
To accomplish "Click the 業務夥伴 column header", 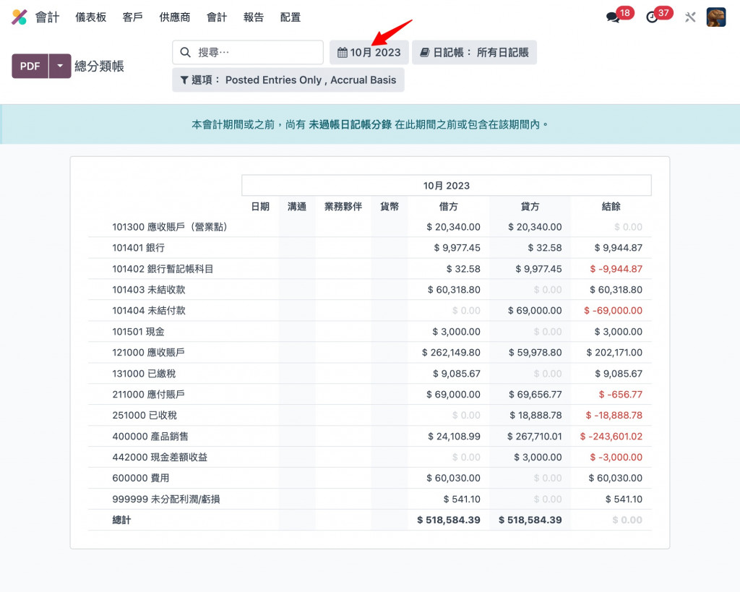I will [343, 207].
